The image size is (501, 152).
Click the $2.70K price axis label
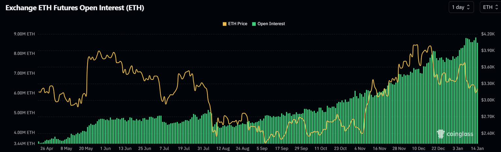pos(488,116)
